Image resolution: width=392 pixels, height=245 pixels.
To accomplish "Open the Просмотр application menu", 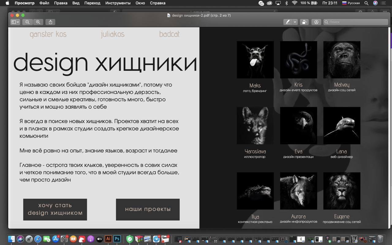I will click(x=24, y=3).
